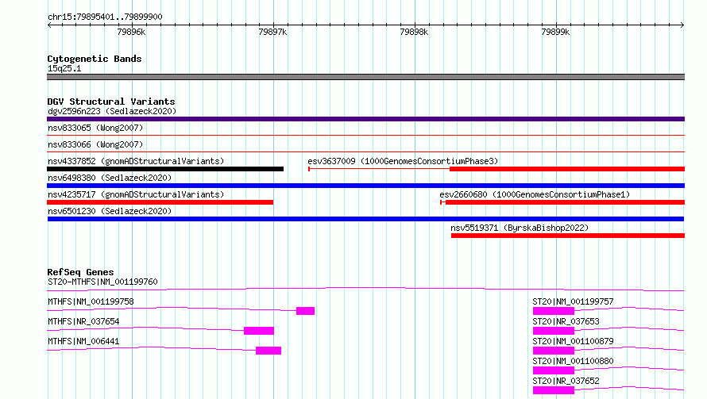Click the nsv6501230 (Sedlazeck2020) label
This screenshot has height=399, width=707.
110,211
